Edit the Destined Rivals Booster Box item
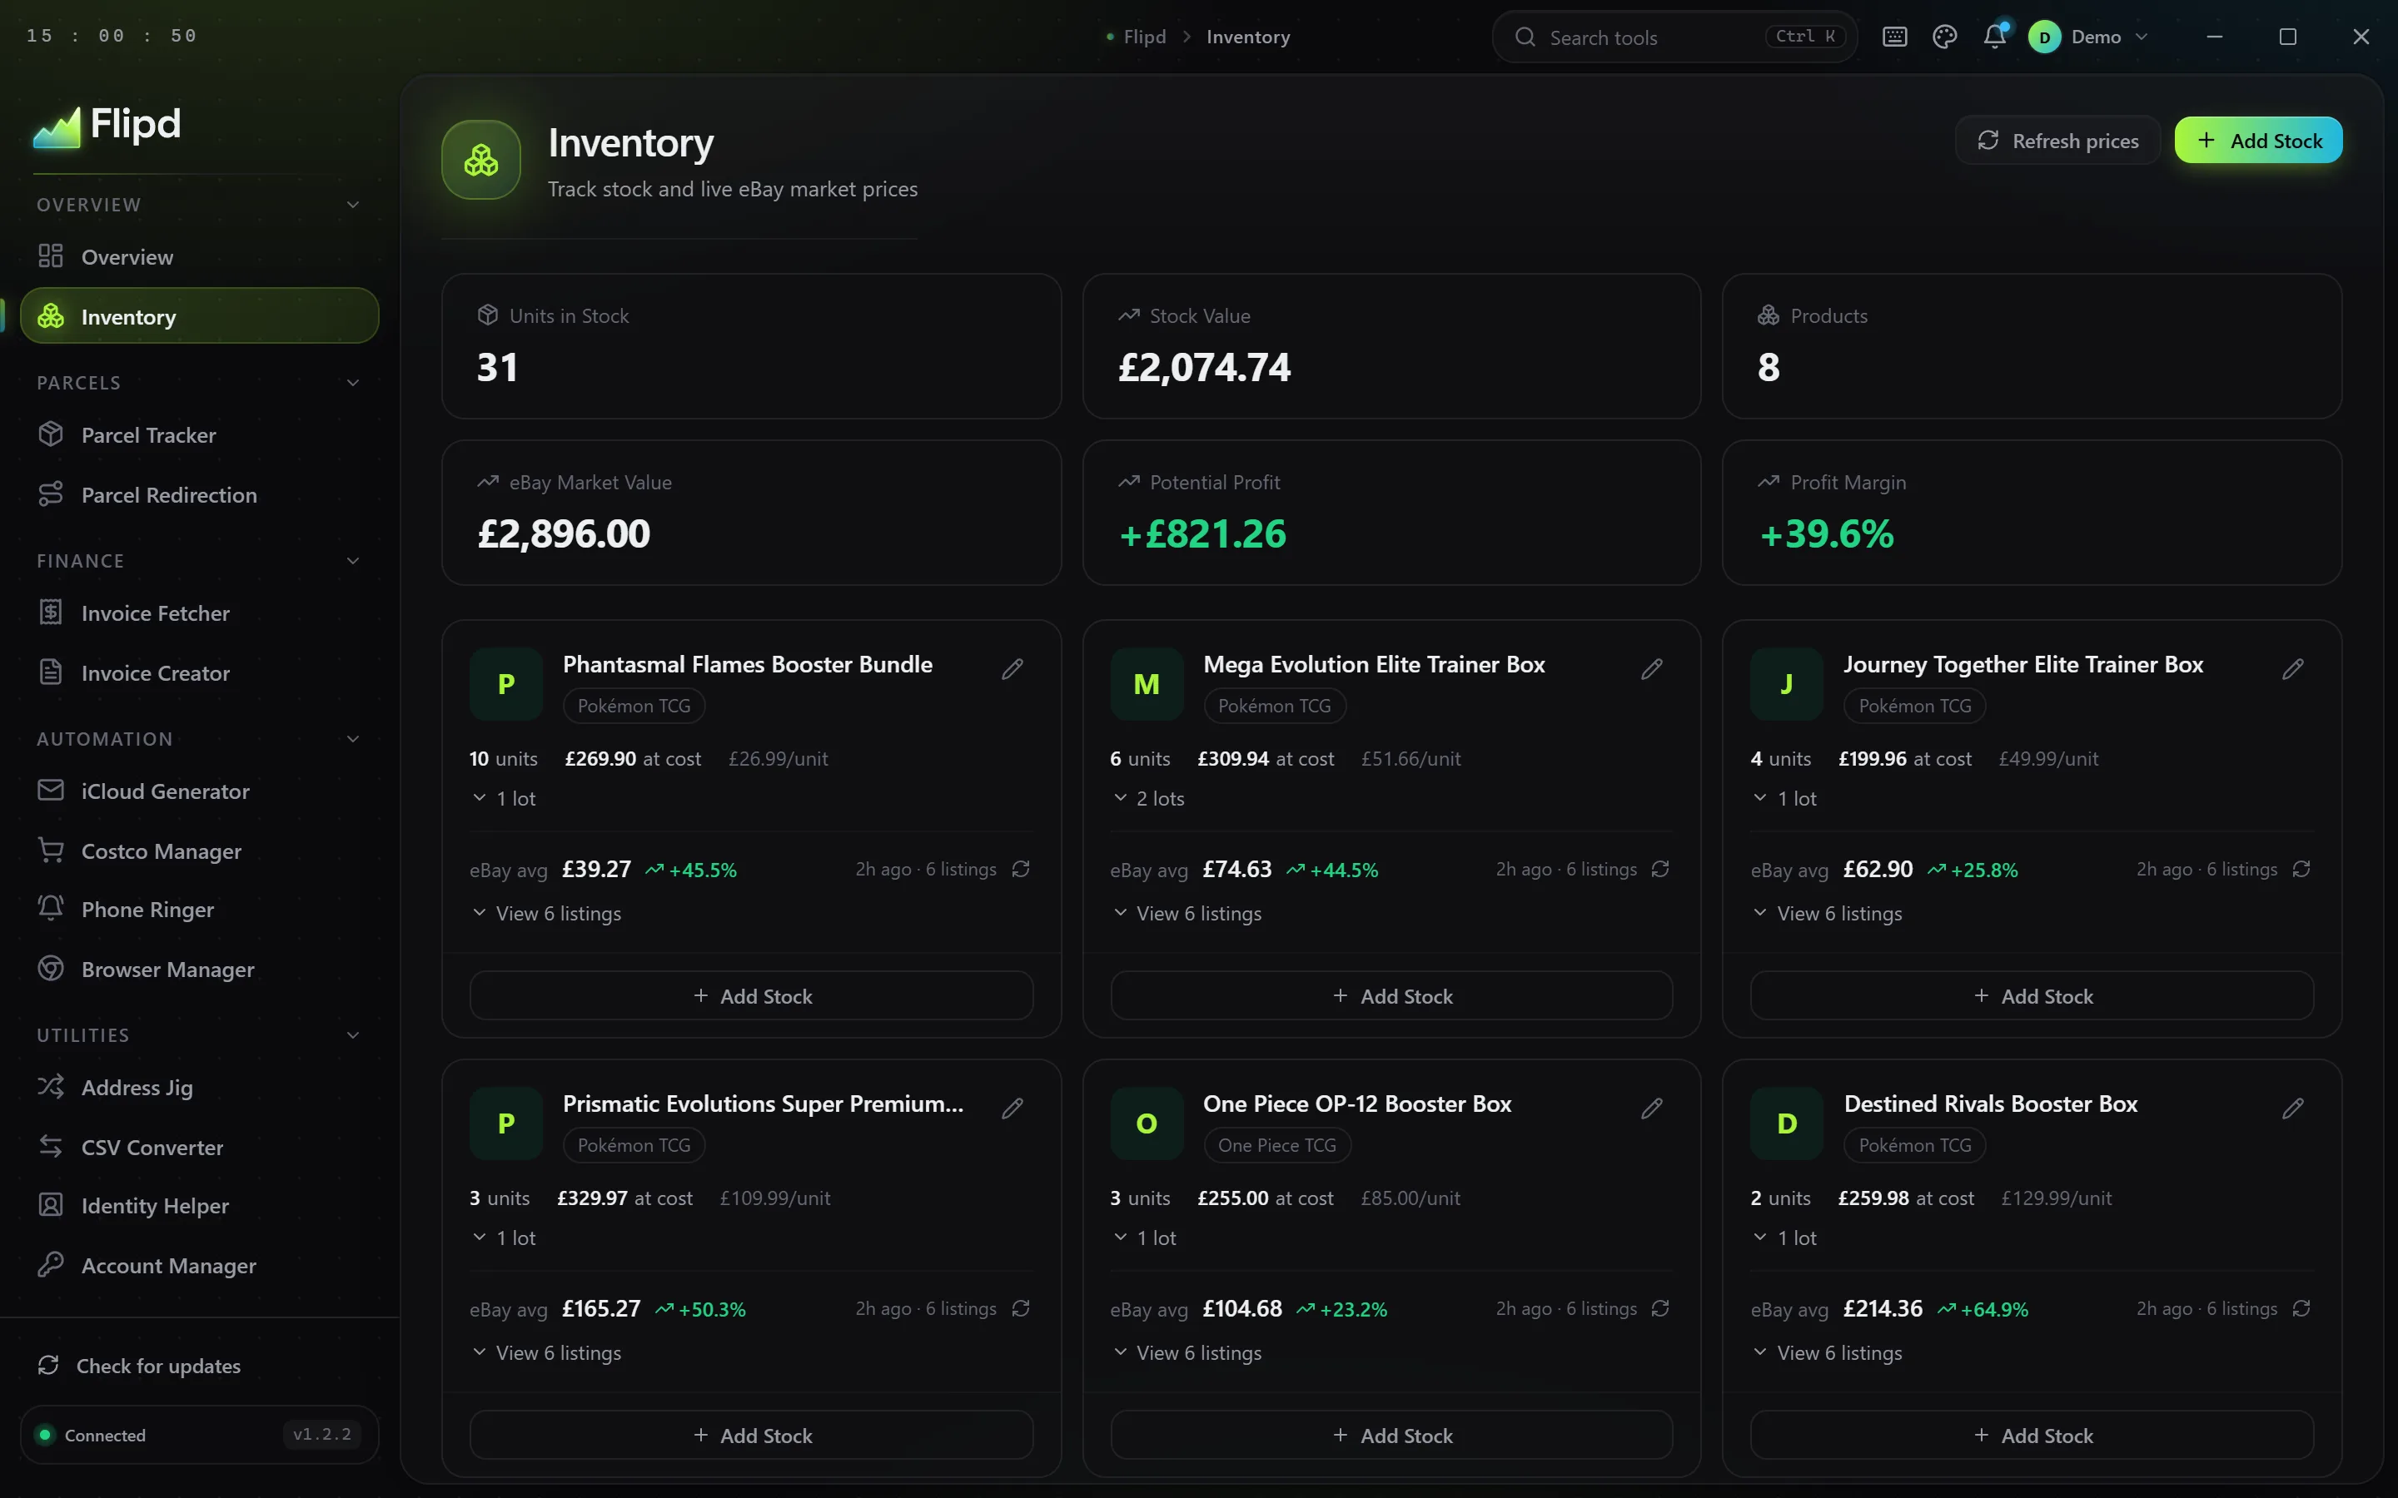This screenshot has height=1498, width=2398. [x=2292, y=1108]
